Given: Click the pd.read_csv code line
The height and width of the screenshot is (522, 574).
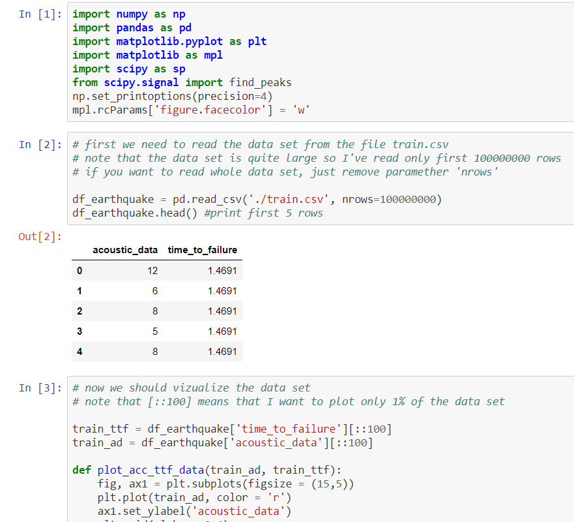Looking at the screenshot, I should tap(257, 199).
